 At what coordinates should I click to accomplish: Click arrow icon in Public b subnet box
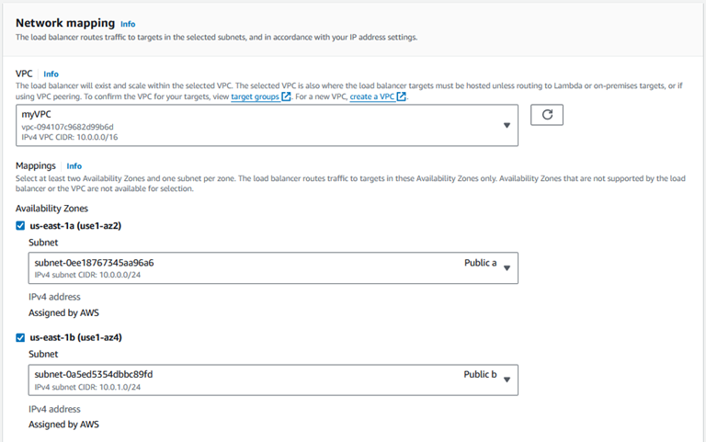coord(507,380)
